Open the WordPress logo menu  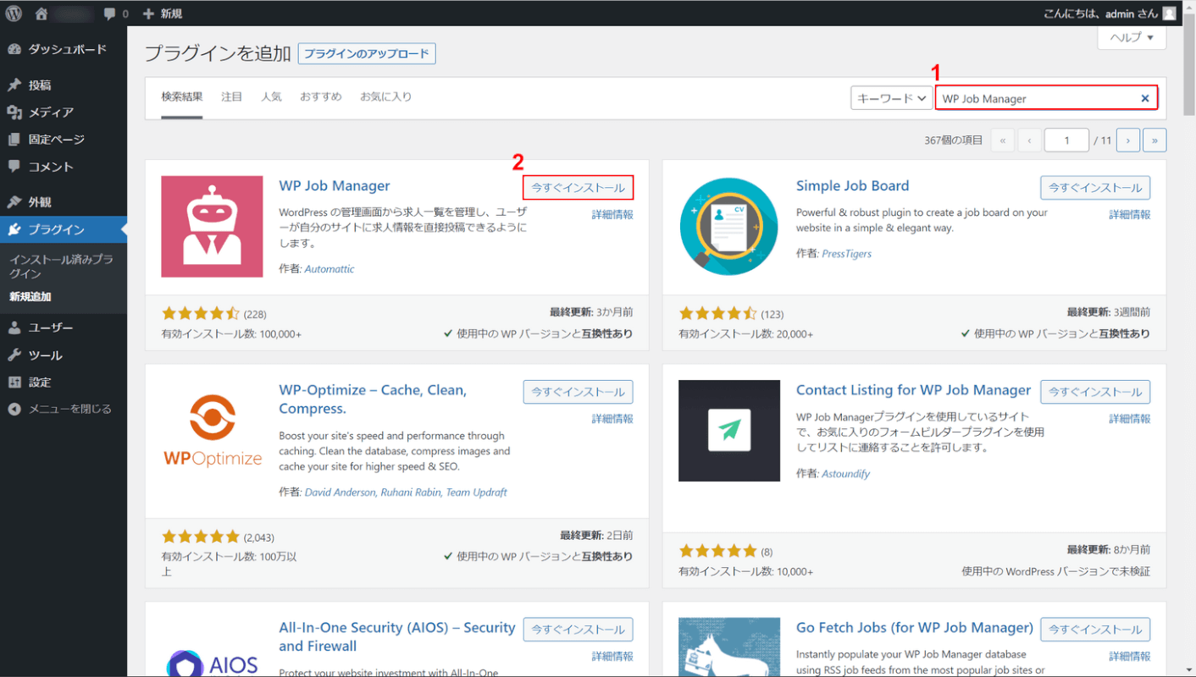14,14
